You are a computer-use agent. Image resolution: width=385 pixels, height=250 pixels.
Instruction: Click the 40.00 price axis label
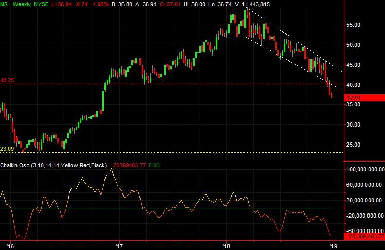coord(353,85)
